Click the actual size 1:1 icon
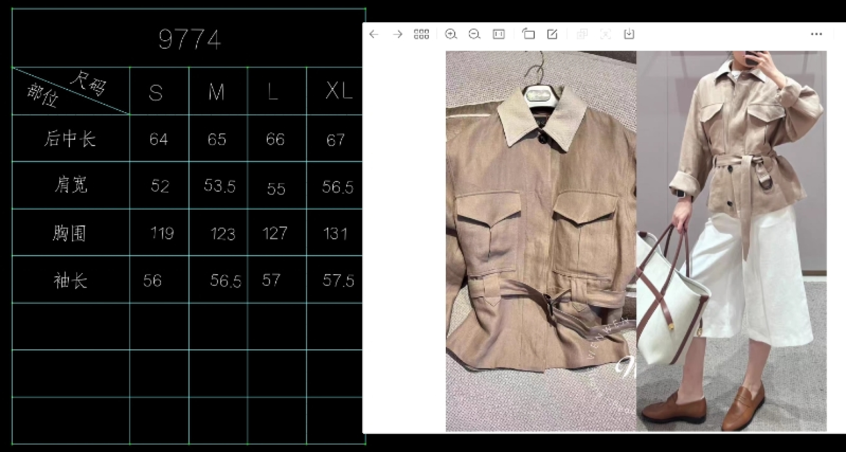Viewport: 846px width, 452px height. click(499, 34)
